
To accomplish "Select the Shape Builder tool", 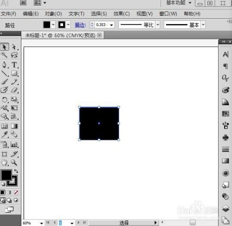I will point(5,116).
